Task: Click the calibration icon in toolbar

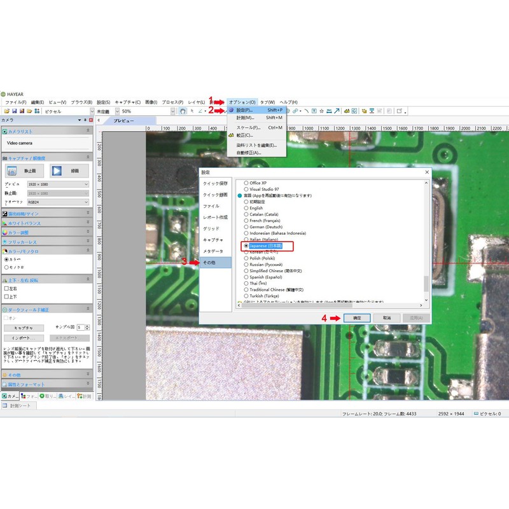Action: tap(347, 111)
